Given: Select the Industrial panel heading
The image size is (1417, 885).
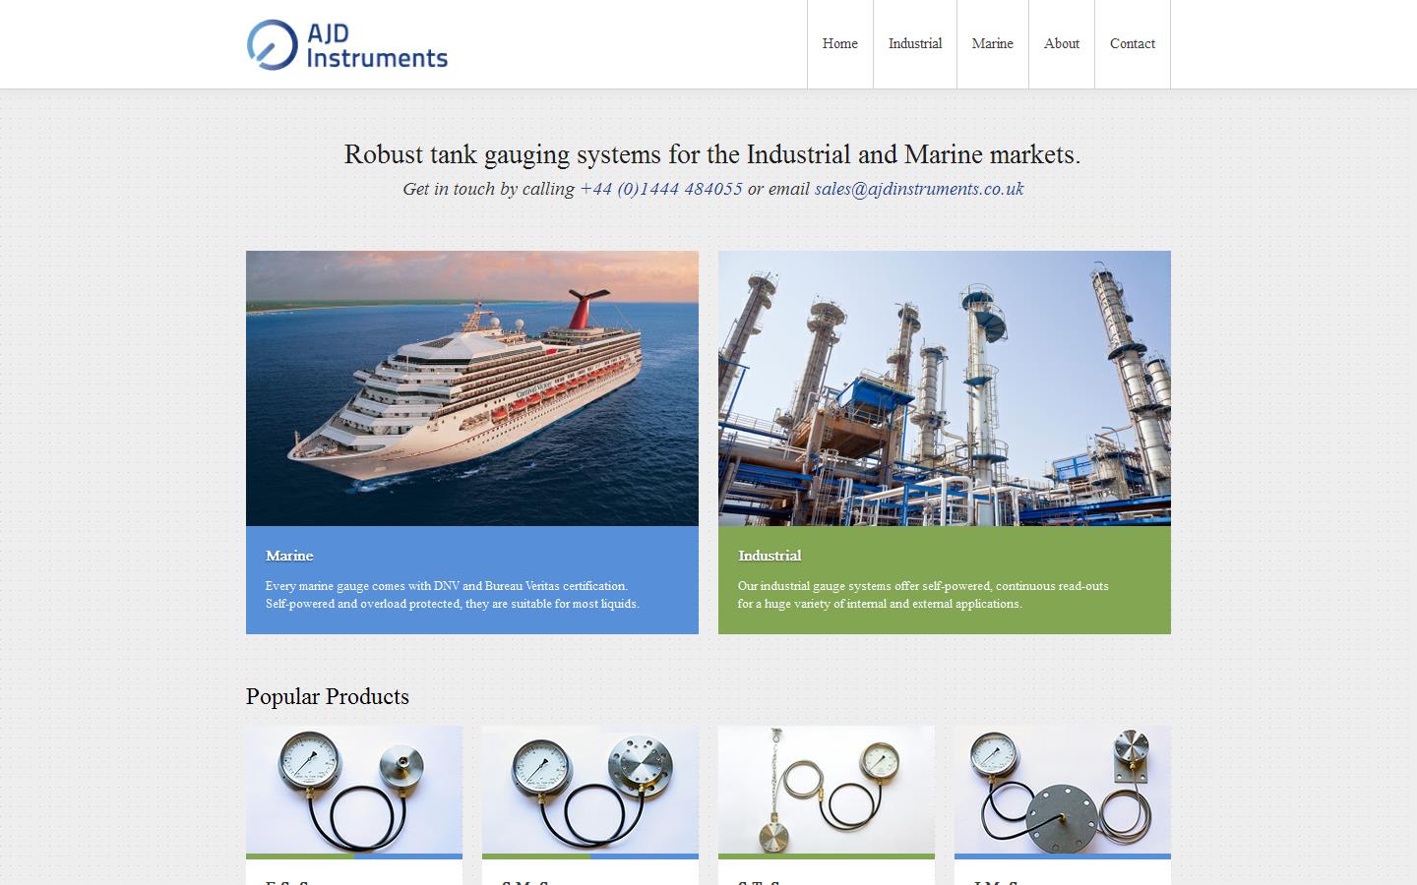Looking at the screenshot, I should (x=770, y=556).
